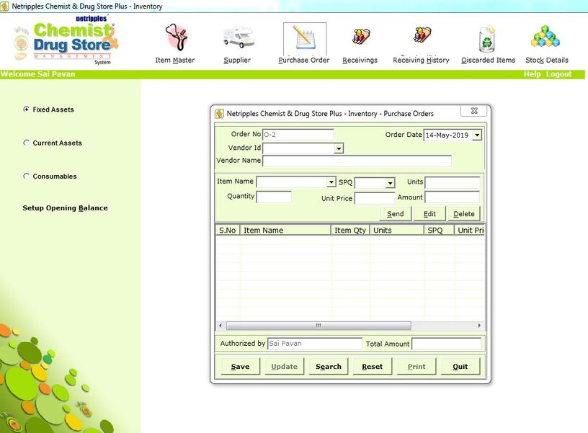The image size is (588, 433).
Task: Open the Discarded Items recycle bin icon
Action: tap(487, 39)
